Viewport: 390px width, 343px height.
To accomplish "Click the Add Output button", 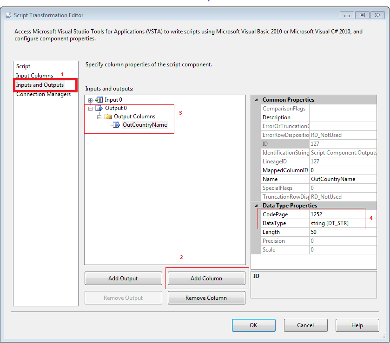I will 123,278.
